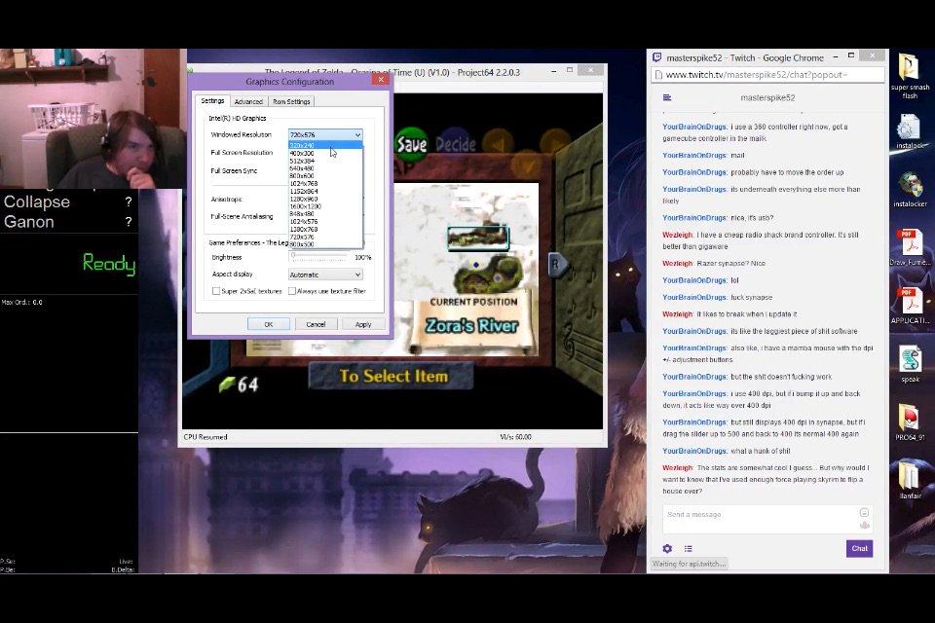Collapse the Windowed Resolution dropdown

click(357, 134)
